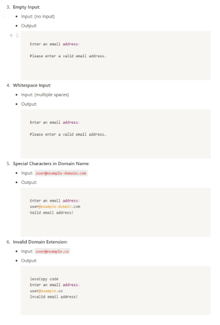Image resolution: width=220 pixels, height=325 pixels.
Task: Click the 'Invalid Domain Extension' heading
Action: (40, 242)
